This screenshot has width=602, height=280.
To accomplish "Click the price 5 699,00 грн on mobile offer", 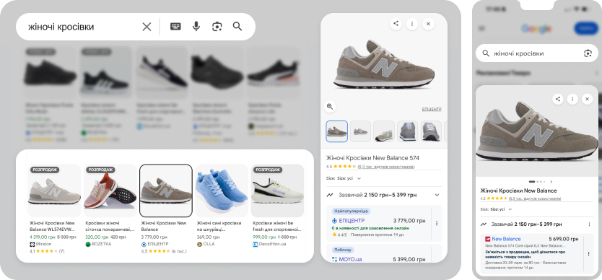I will point(564,239).
